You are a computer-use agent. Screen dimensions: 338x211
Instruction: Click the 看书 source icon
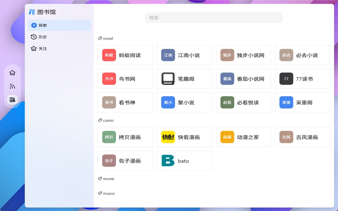109,102
